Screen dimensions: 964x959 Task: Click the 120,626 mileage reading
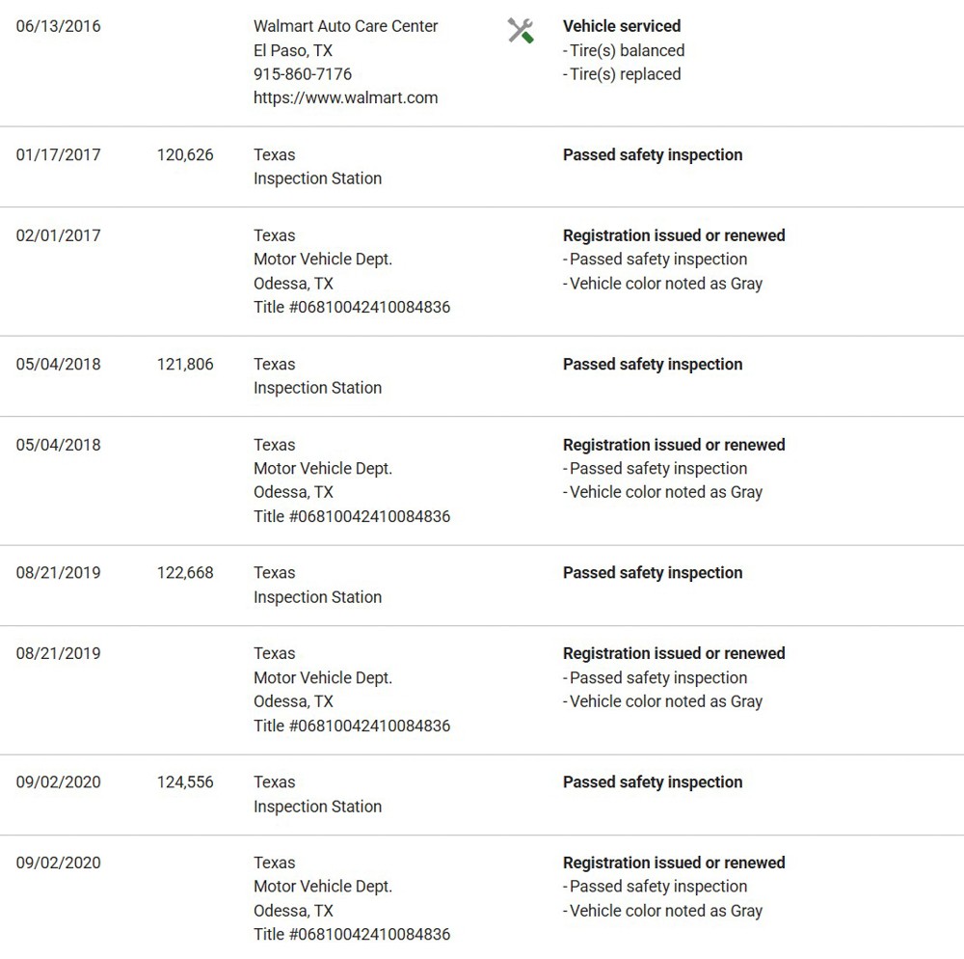(185, 154)
